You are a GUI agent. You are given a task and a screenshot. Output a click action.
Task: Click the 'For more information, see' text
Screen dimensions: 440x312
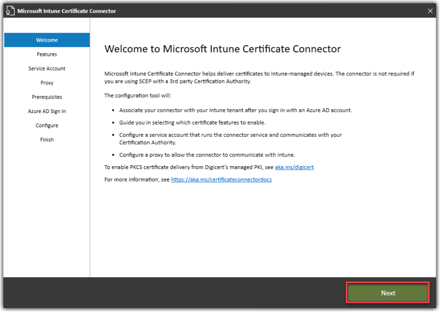point(137,180)
